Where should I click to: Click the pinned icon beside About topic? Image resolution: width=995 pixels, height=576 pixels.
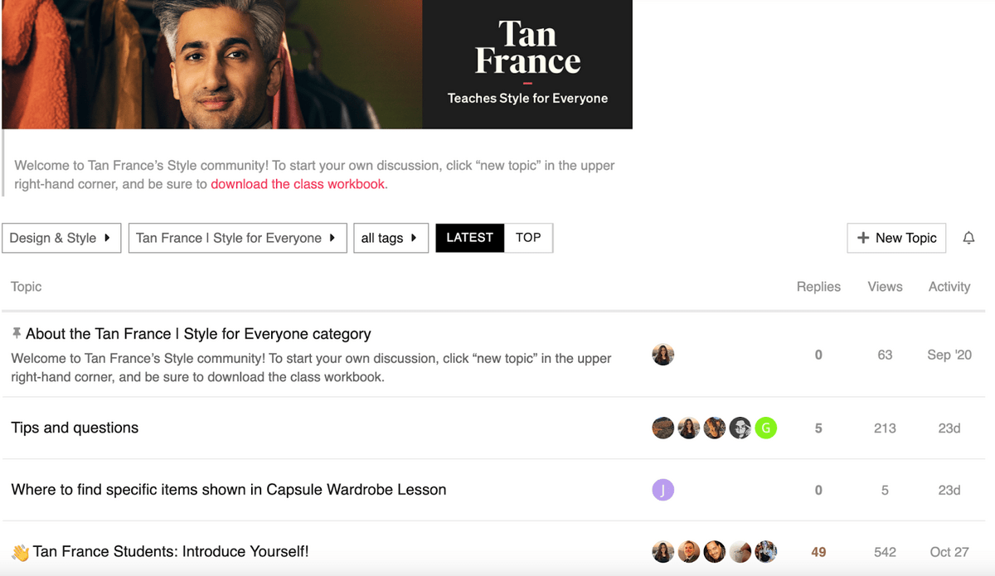17,333
